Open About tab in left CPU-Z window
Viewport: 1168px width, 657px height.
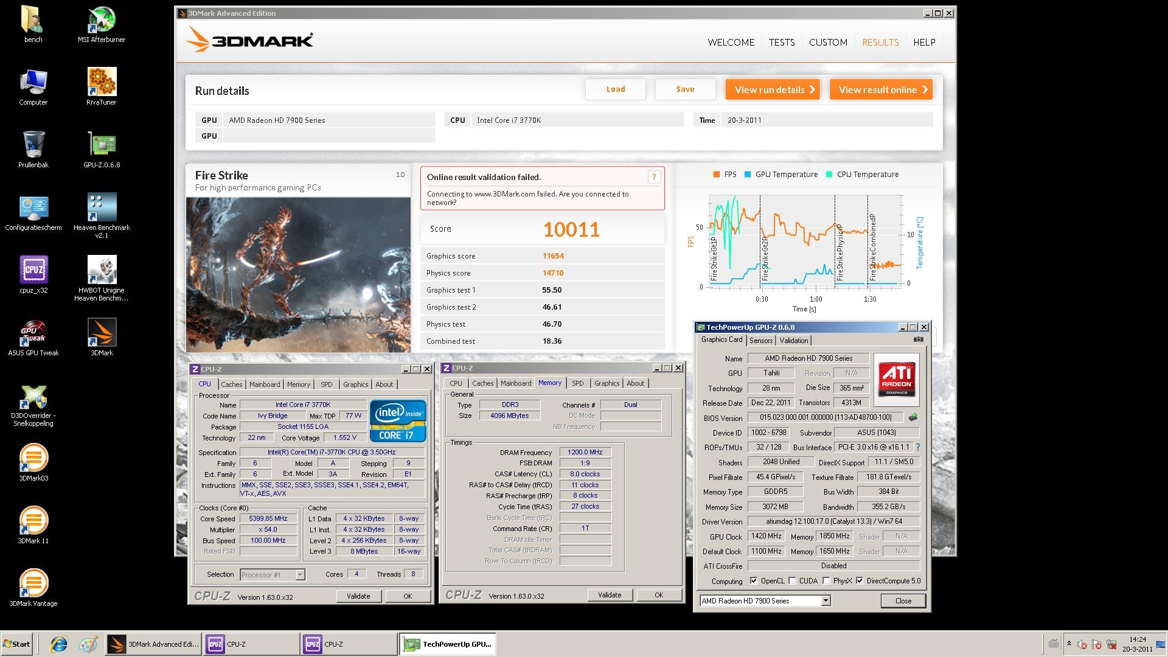(384, 384)
